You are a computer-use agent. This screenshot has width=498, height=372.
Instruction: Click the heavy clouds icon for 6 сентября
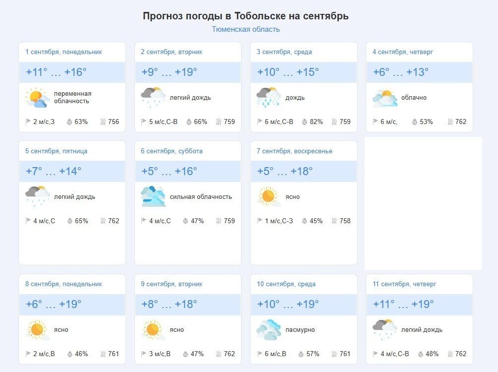point(153,196)
